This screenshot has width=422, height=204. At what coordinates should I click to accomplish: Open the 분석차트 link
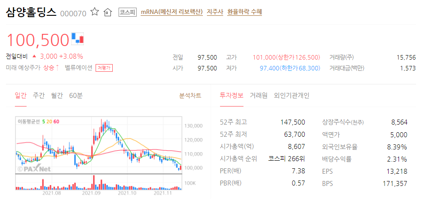(190, 95)
